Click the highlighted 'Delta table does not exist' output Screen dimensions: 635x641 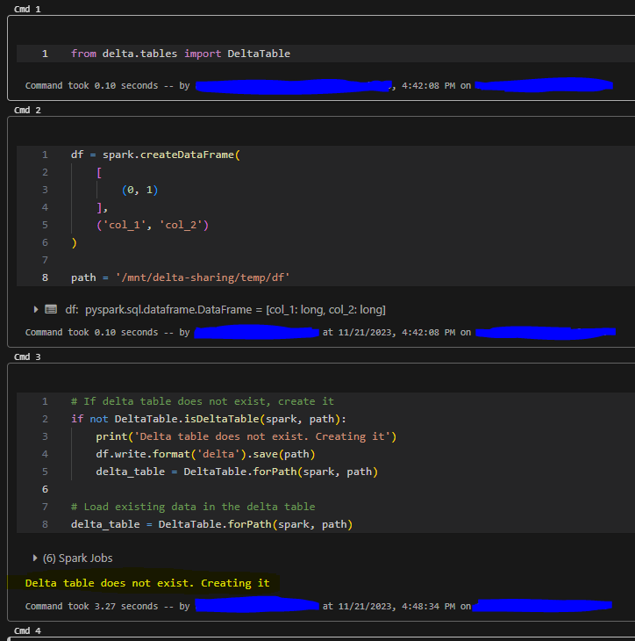(x=146, y=583)
